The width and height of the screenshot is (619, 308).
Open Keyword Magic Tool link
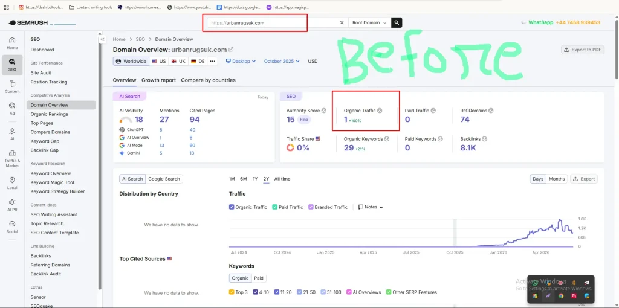pyautogui.click(x=52, y=182)
